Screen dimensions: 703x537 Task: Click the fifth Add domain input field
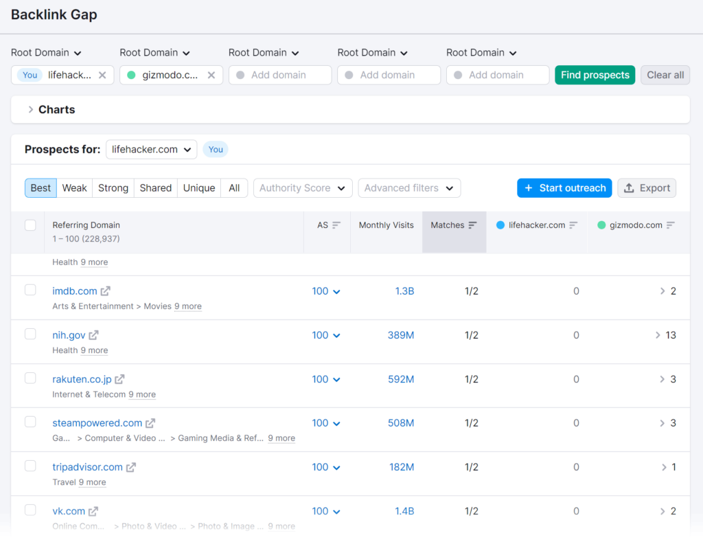pos(498,75)
